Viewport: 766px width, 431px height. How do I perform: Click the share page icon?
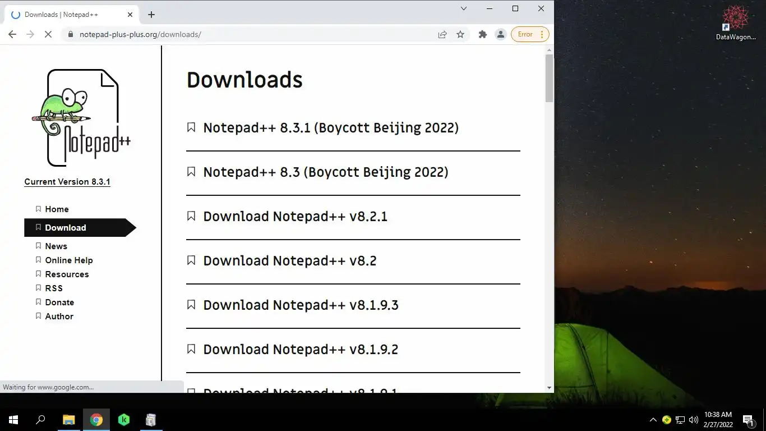[442, 34]
